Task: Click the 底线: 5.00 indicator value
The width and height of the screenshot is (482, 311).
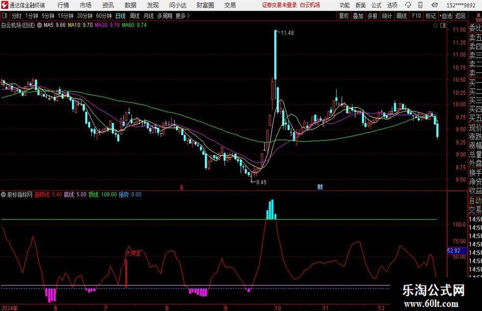Action: (x=75, y=195)
